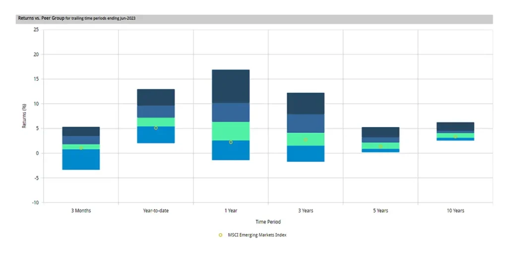Click the MSCI marker on the 5 Years bar
The image size is (508, 254).
point(381,146)
